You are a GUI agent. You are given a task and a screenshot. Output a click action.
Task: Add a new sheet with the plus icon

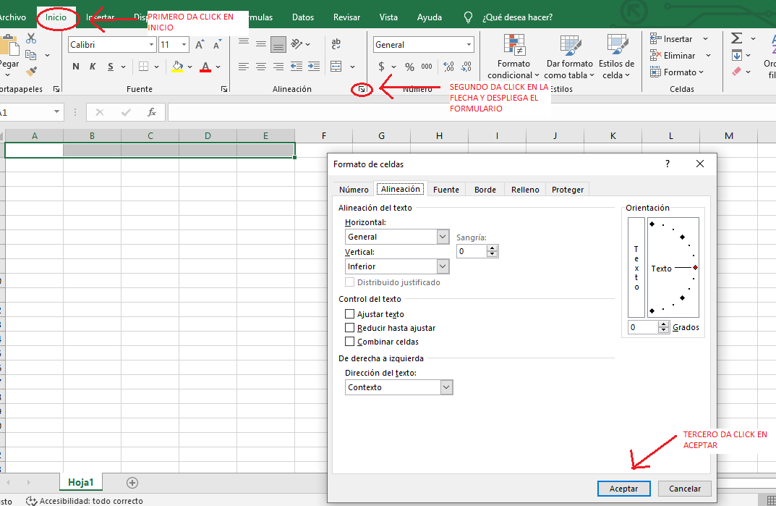[131, 482]
